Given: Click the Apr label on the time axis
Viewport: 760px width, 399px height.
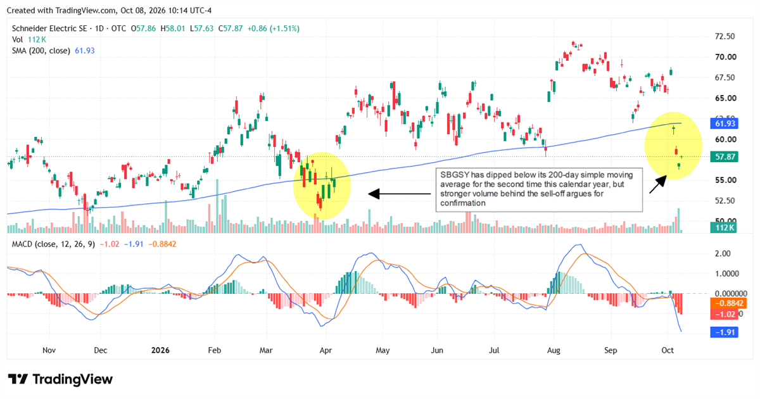Looking at the screenshot, I should [326, 350].
